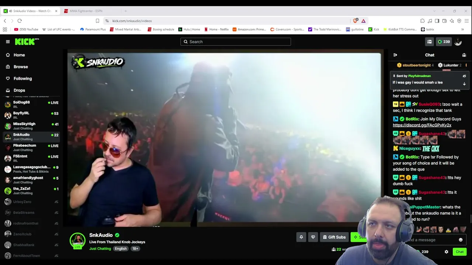Open a new browser tab
This screenshot has height=265, width=472.
(125, 11)
